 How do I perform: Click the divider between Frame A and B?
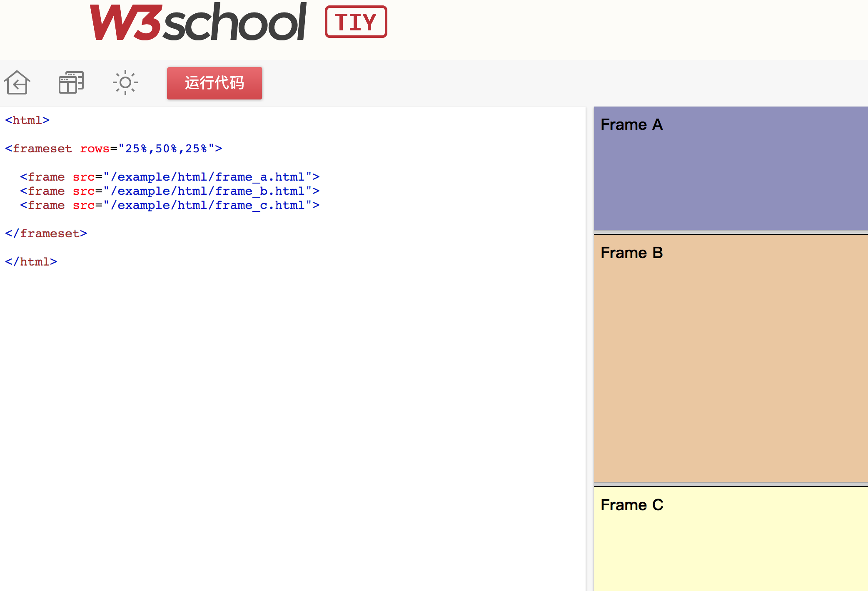click(731, 232)
